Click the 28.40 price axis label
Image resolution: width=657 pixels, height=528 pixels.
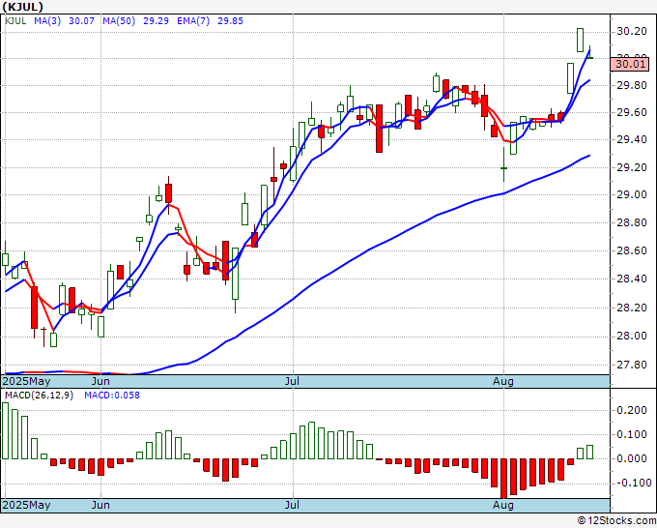click(x=632, y=279)
